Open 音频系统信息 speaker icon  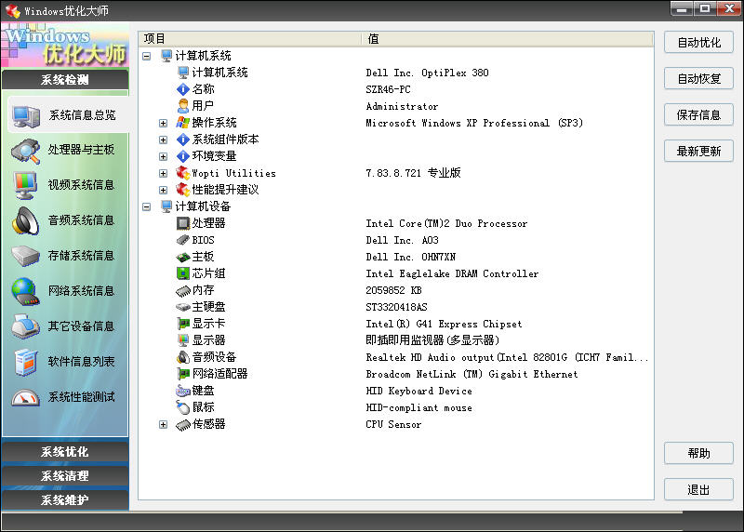[x=25, y=220]
